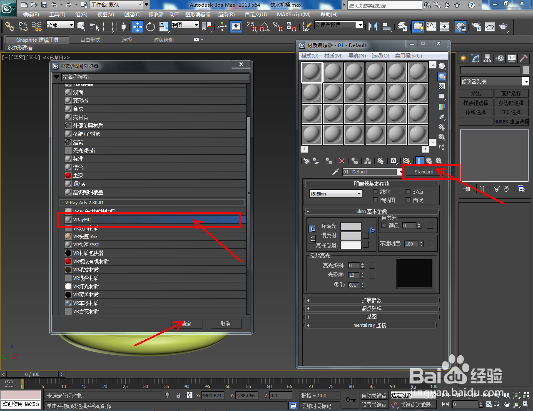The height and width of the screenshot is (411, 533).
Task: Open the 模式(D) menu in Material Editor
Action: pos(309,55)
